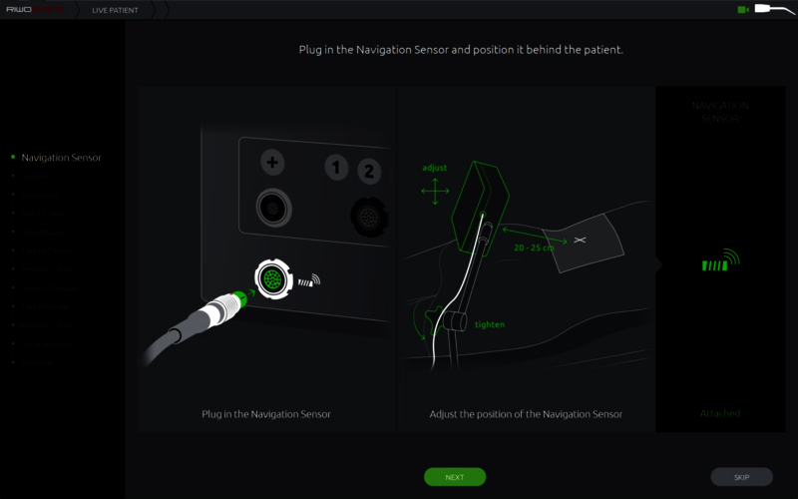Click the adjust four-way arrows icon
The image size is (798, 499).
pos(435,191)
